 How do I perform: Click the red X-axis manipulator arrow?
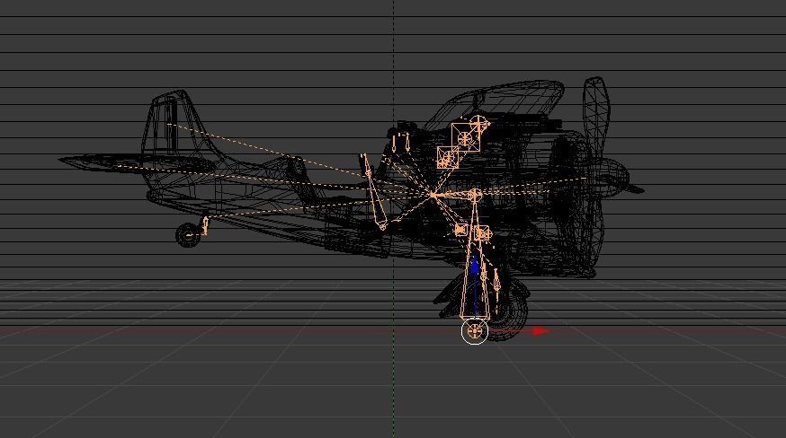(540, 331)
